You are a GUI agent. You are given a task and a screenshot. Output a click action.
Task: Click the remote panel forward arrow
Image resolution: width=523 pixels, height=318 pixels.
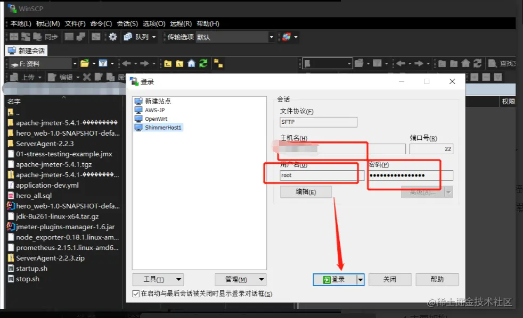coord(419,63)
